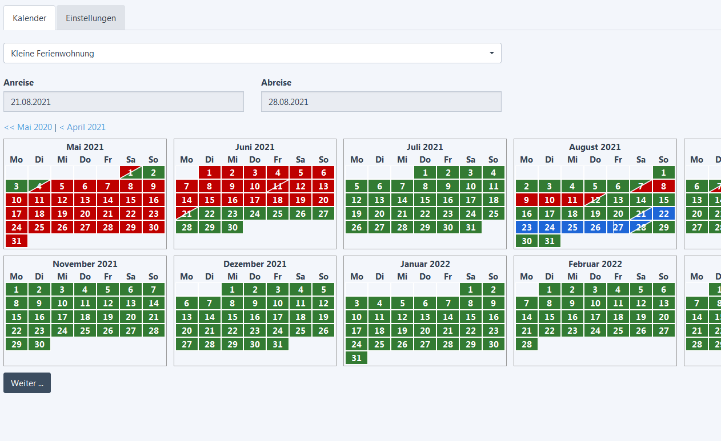
Task: Select day 22 in Februar 2022
Action: [550, 330]
